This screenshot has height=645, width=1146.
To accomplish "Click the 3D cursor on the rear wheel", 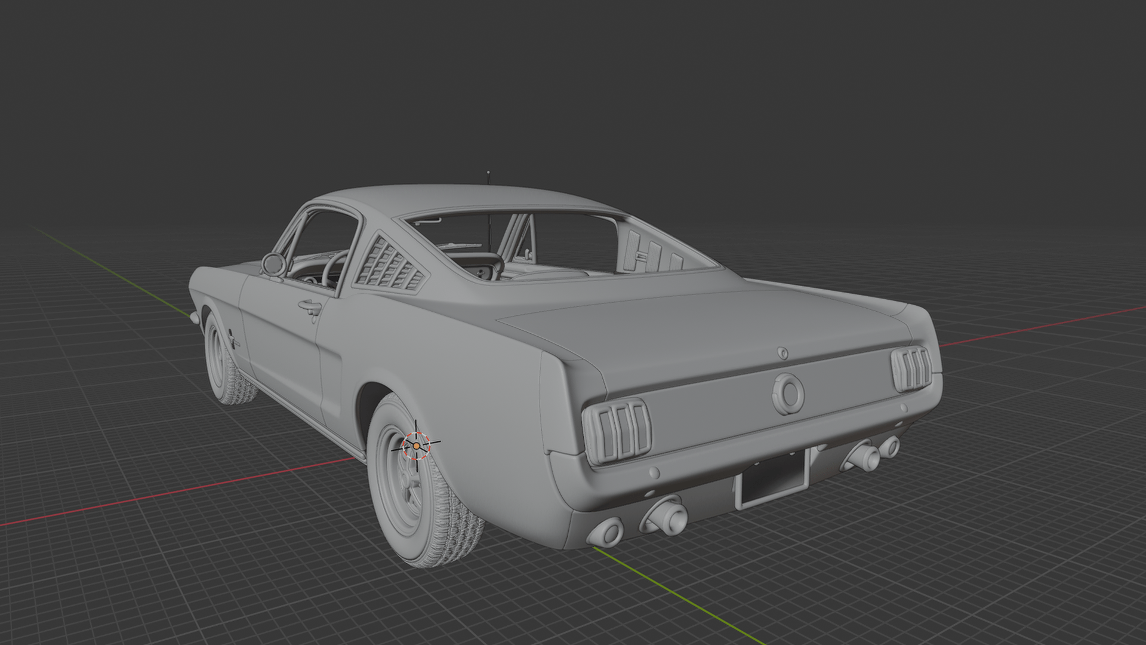I will pos(416,446).
